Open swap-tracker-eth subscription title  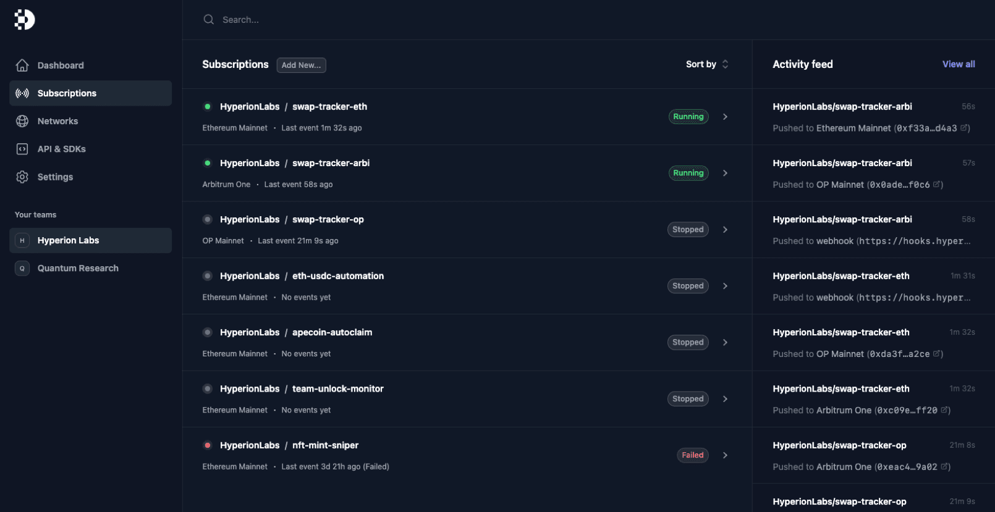[x=294, y=107]
